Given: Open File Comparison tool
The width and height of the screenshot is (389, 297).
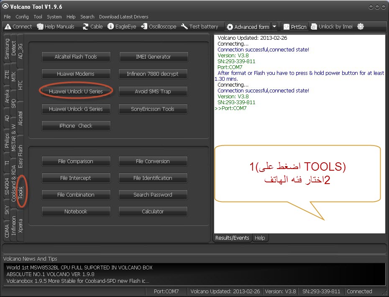Looking at the screenshot, I should coord(76,161).
